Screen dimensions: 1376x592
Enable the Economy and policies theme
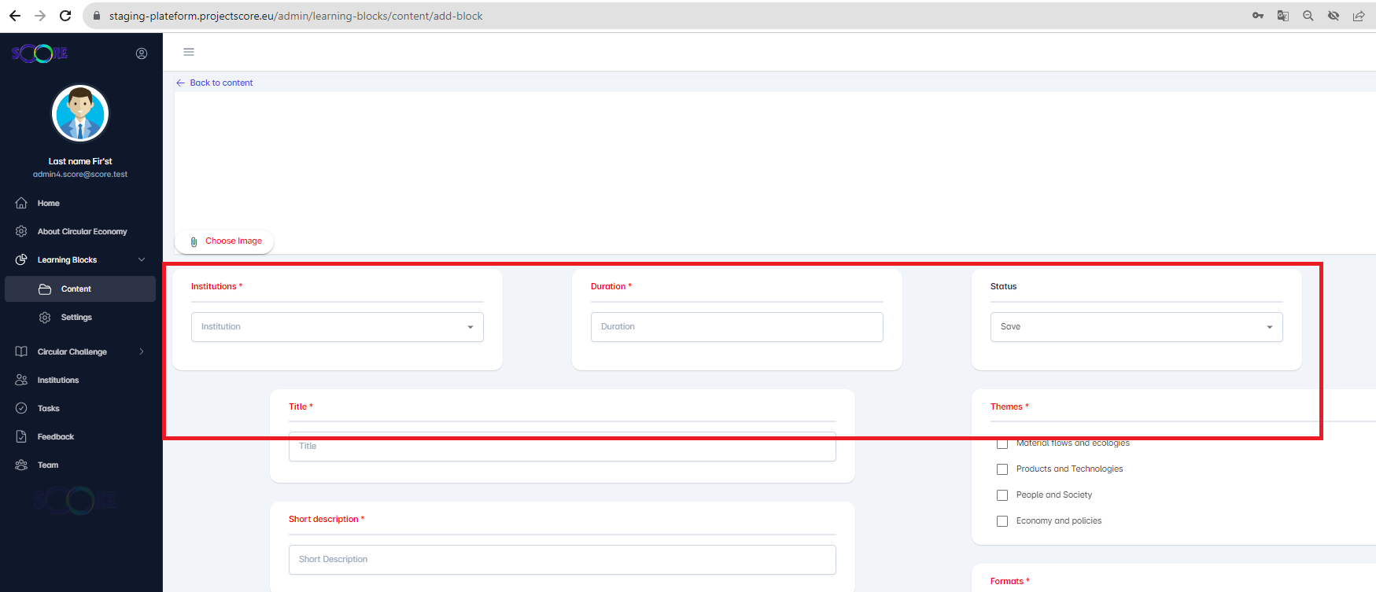coord(1002,521)
